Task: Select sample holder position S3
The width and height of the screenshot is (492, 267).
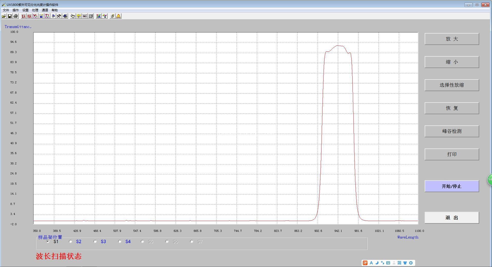Action: [95, 241]
